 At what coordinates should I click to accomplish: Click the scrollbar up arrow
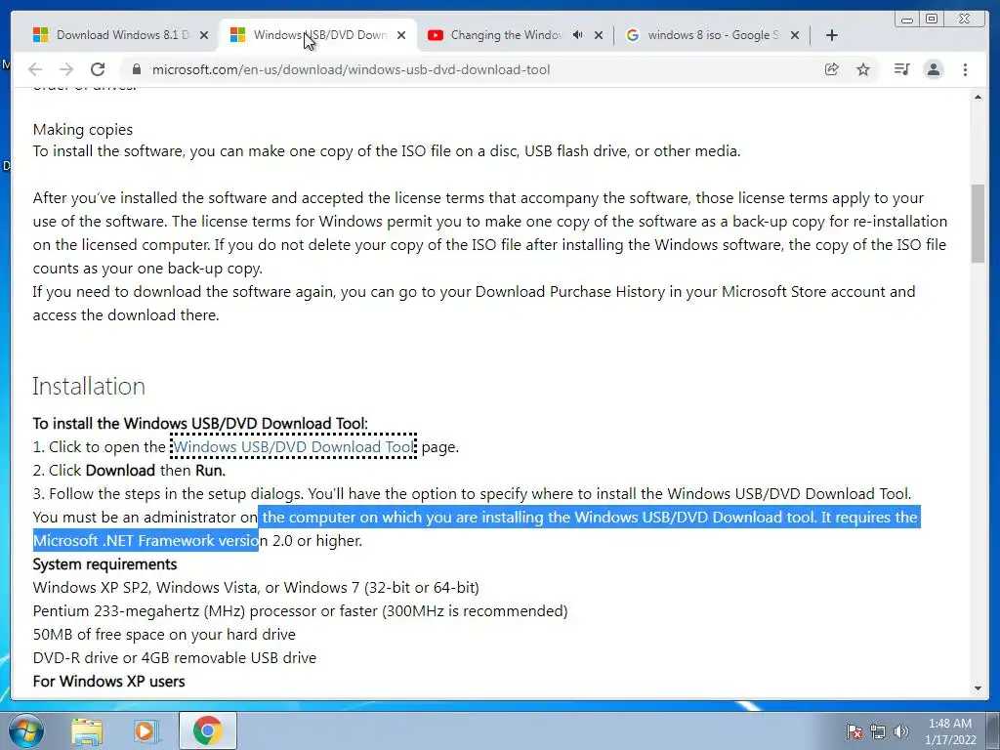[x=978, y=97]
